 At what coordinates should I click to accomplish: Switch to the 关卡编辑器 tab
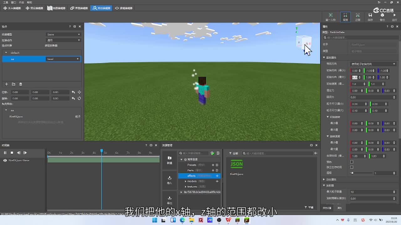(12, 8)
